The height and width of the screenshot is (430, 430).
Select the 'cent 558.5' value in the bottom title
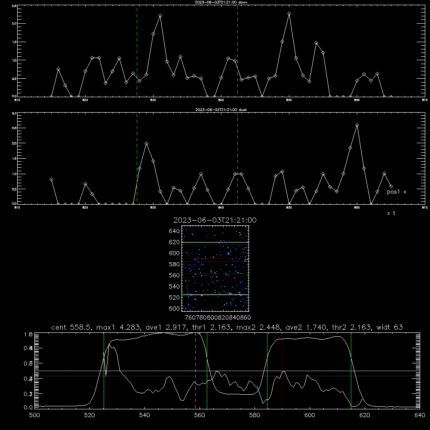coord(72,327)
